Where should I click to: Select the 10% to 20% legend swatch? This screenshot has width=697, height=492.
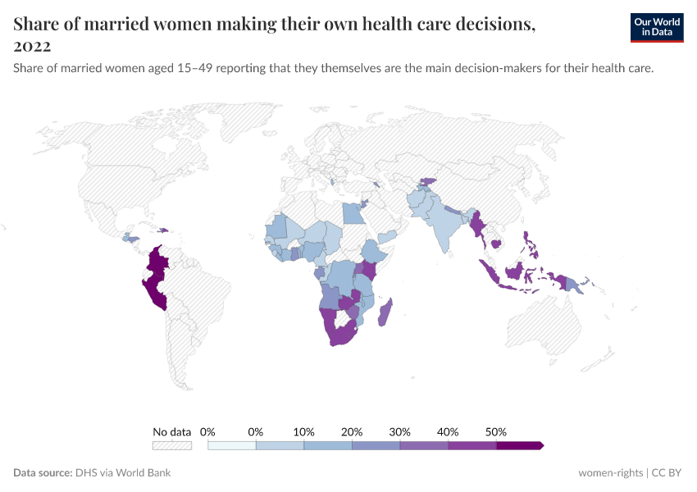pos(328,445)
